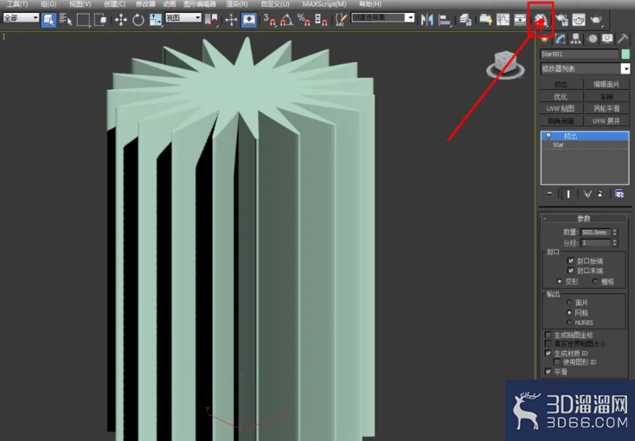This screenshot has width=635, height=441.
Task: Click the 数量 value field
Action: (596, 232)
